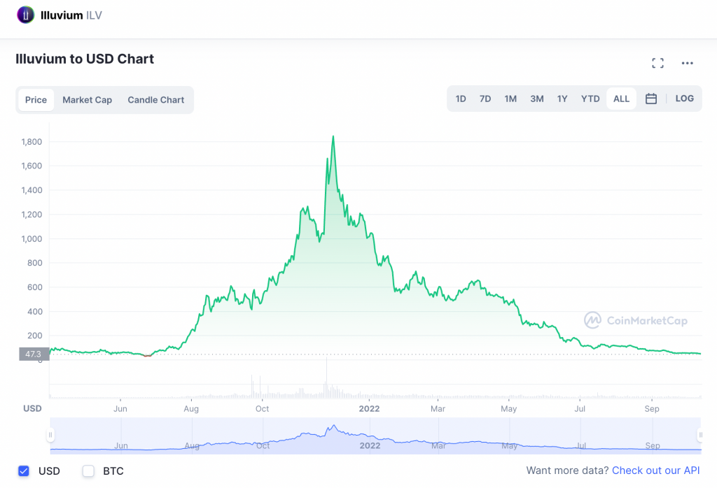717x488 pixels.
Task: Click the Jun x-axis label under chart
Action: tap(120, 408)
